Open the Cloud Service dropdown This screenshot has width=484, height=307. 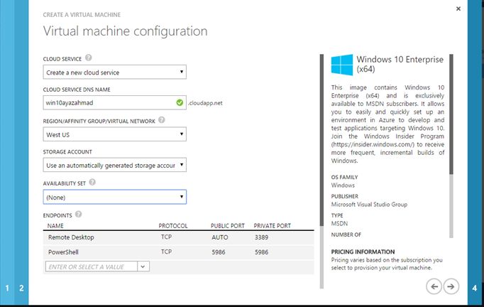[114, 72]
